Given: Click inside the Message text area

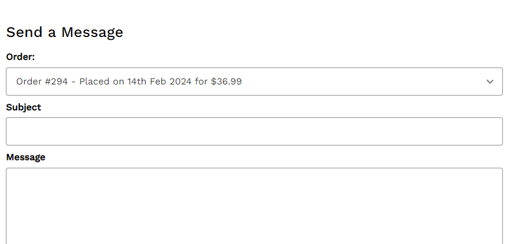Looking at the screenshot, I should (x=254, y=205).
